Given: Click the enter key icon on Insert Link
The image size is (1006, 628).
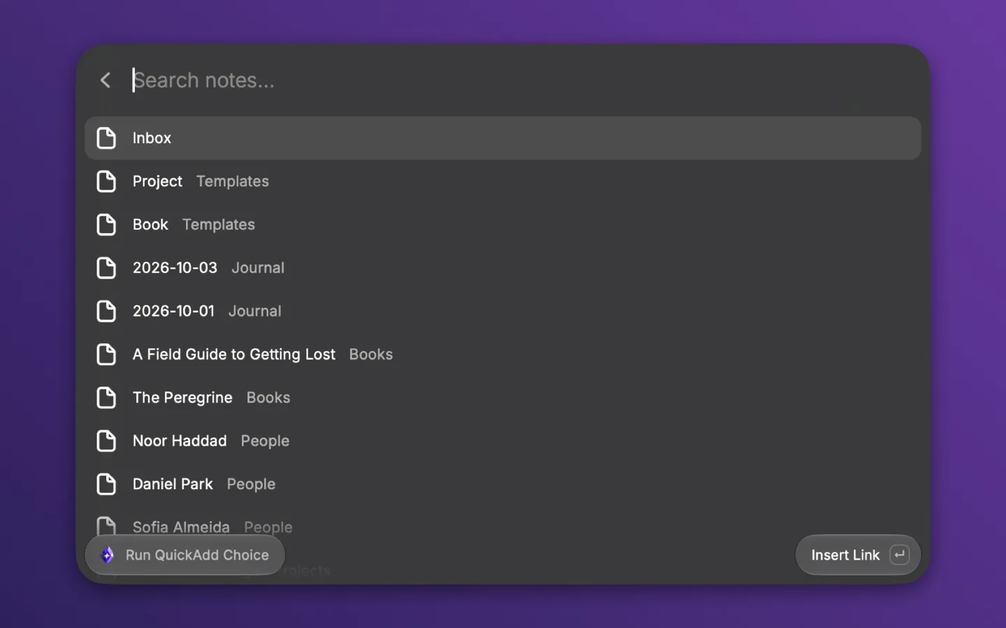Looking at the screenshot, I should pyautogui.click(x=900, y=555).
